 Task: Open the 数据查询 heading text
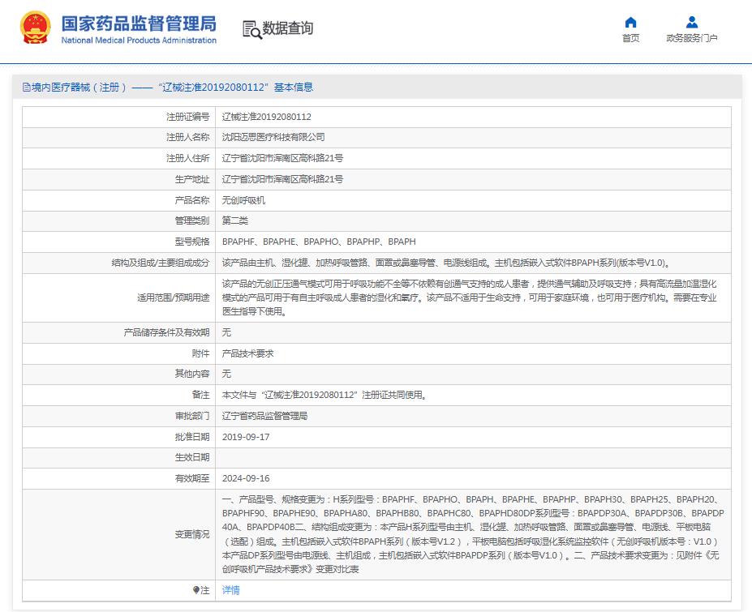(289, 28)
